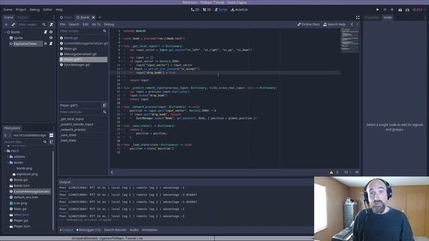Image resolution: width=429 pixels, height=241 pixels.
Task: Click the instance scene link icon
Action: (x=13, y=25)
